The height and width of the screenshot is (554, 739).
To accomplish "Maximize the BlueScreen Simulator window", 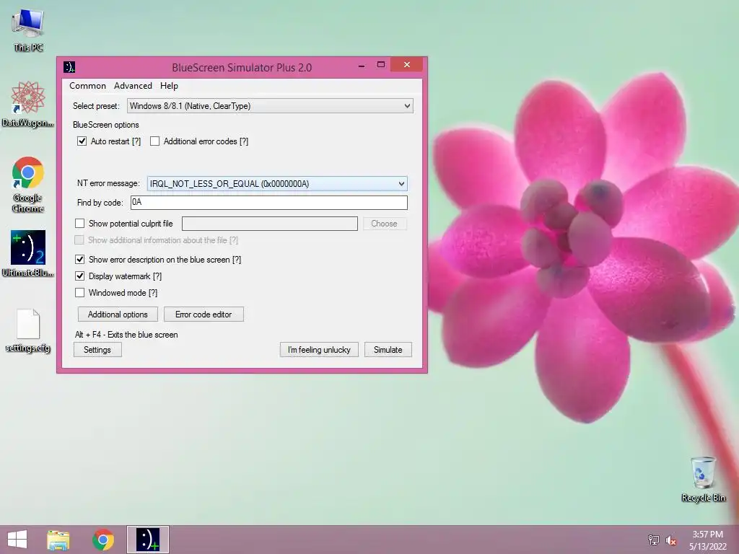I will click(381, 64).
